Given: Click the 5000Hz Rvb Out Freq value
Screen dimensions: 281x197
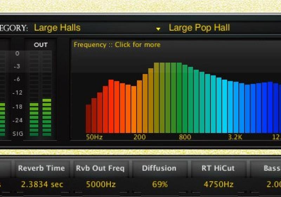Looking at the screenshot, I should point(100,184).
